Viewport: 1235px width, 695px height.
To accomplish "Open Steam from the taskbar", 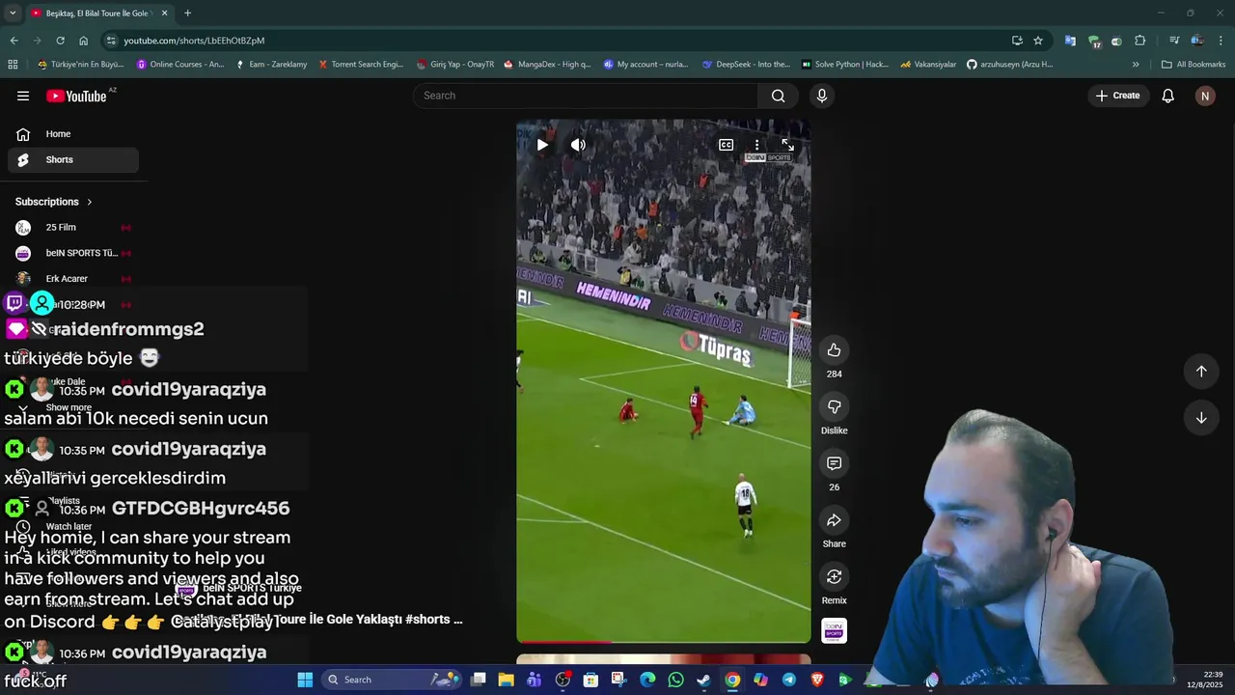I will point(703,680).
